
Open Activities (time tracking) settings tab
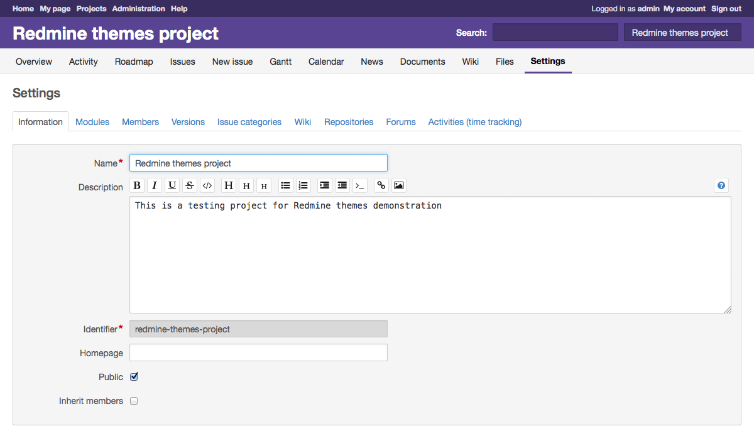point(475,122)
